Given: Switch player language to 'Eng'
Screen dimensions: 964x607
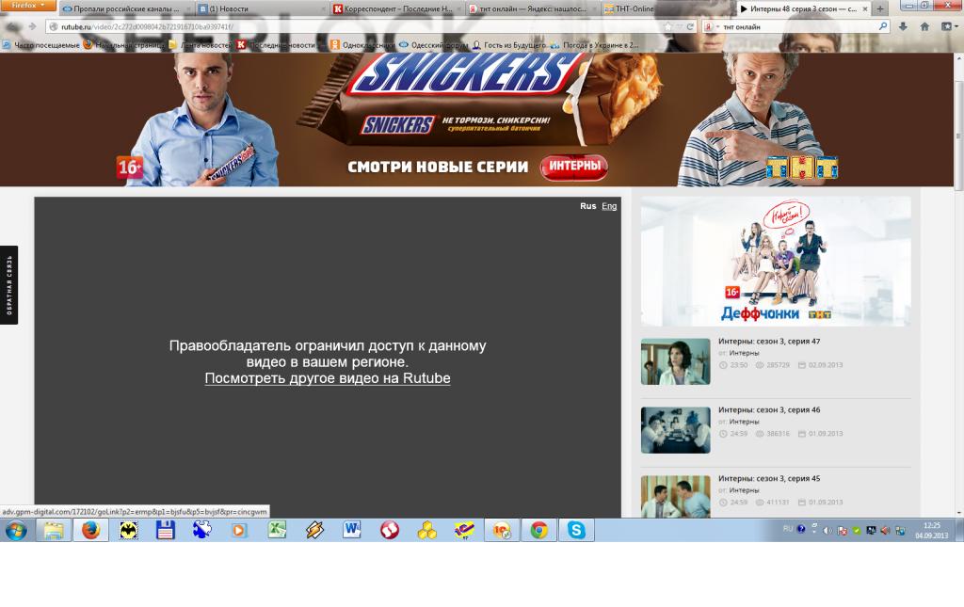Looking at the screenshot, I should (x=609, y=206).
